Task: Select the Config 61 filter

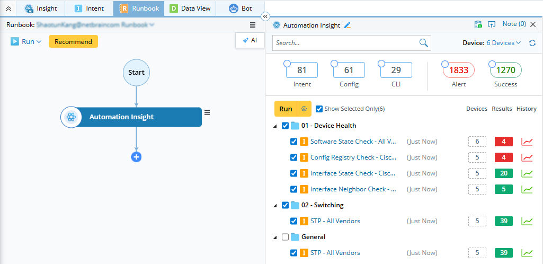Action: (x=349, y=70)
